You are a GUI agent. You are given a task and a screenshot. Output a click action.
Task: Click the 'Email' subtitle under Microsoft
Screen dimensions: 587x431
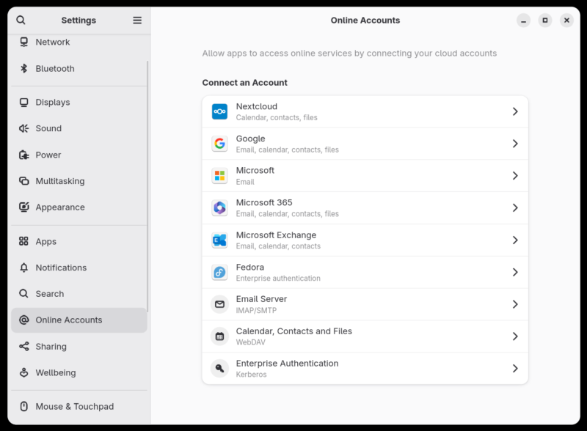click(245, 182)
